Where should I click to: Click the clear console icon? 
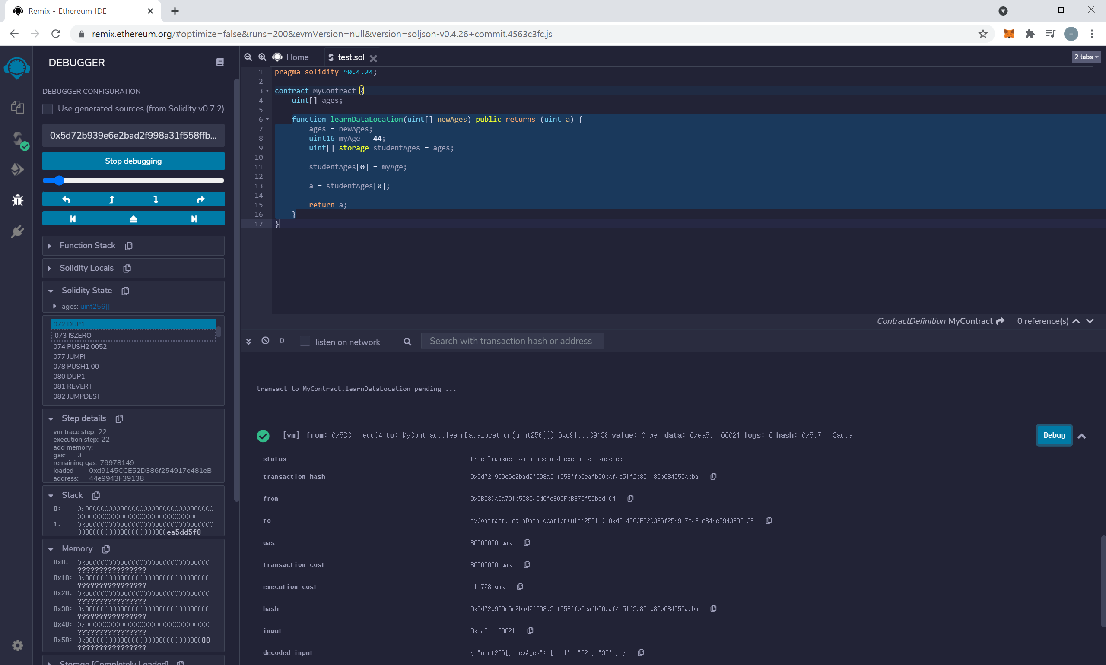click(x=265, y=341)
